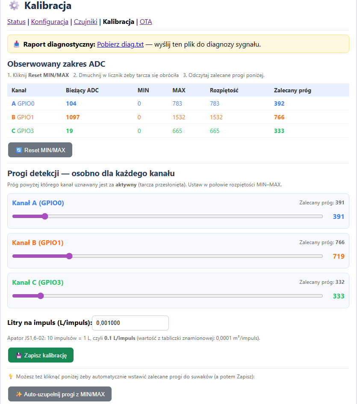Save calibration with Zapisz kalibrację
Viewport: 357px width, 404px height.
[x=41, y=355]
